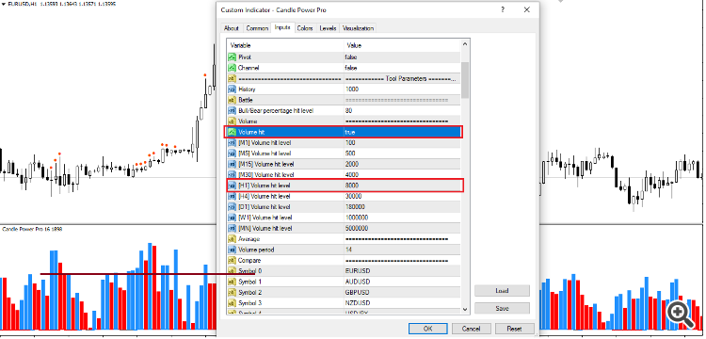The image size is (706, 339).
Task: Click the [W1] Volume hit level icon
Action: (x=232, y=218)
